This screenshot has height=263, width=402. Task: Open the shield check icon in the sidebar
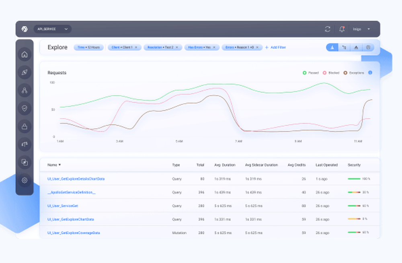click(x=25, y=108)
